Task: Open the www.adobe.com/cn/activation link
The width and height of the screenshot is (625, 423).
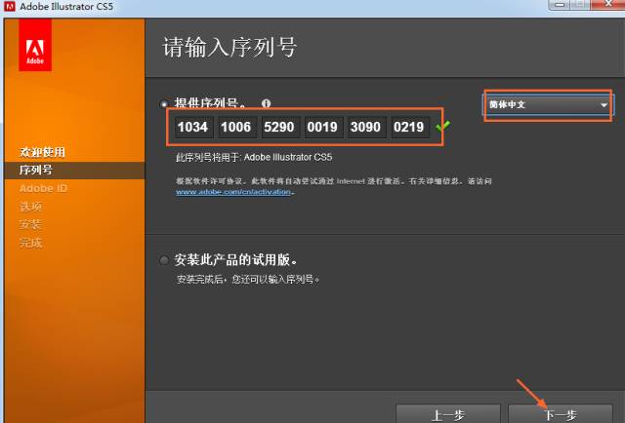Action: pos(233,192)
